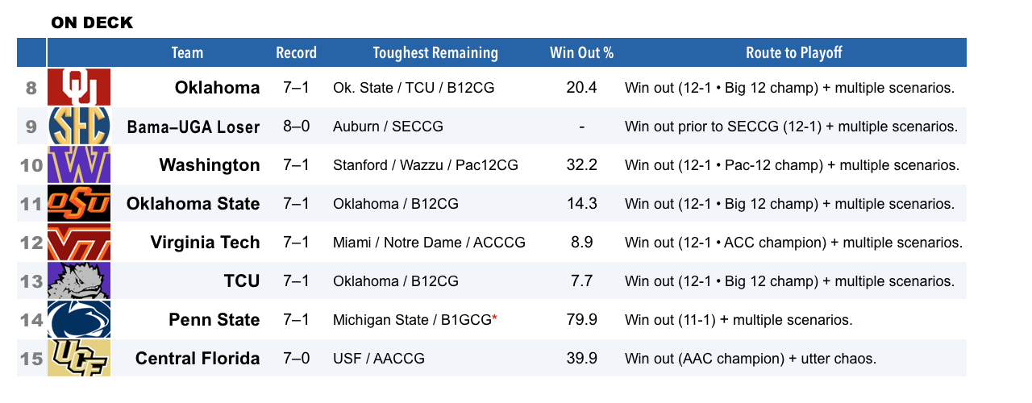Screen dimensions: 1032x403
Task: Click the Bama–UGA Loser team name
Action: click(193, 127)
